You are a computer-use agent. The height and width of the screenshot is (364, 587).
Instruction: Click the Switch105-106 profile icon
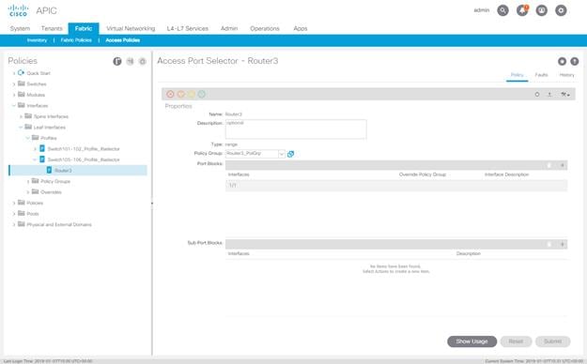tap(42, 159)
